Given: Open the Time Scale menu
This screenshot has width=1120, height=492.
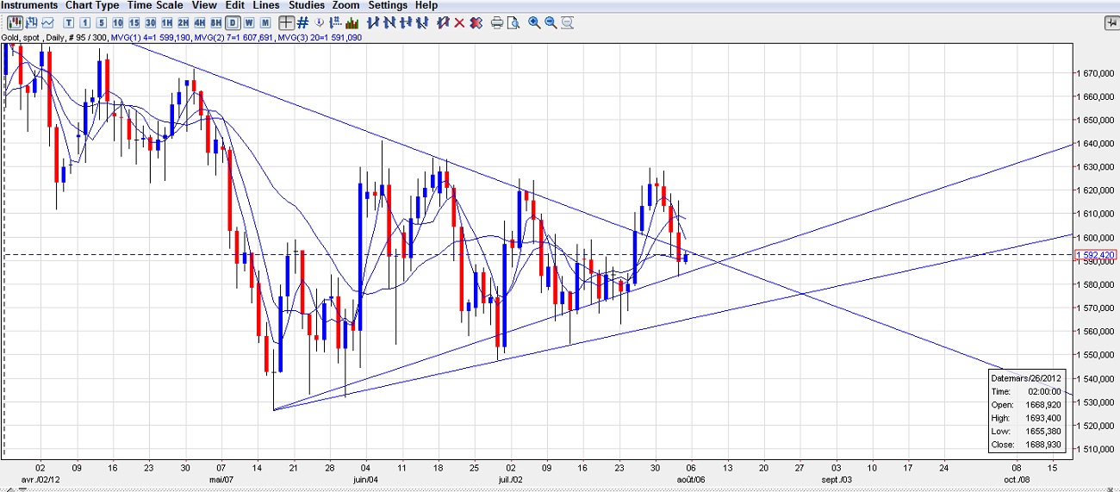Looking at the screenshot, I should pos(155,5).
